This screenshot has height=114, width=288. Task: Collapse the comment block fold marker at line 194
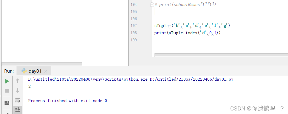(152, 4)
